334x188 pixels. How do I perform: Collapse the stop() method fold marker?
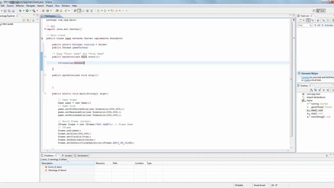[45, 75]
